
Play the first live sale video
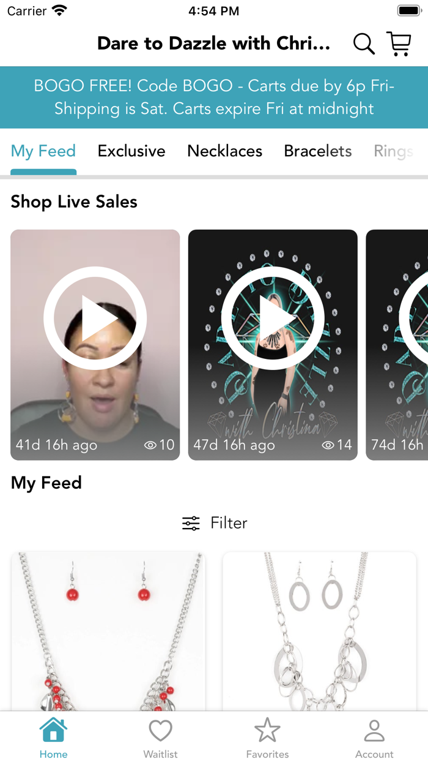click(x=95, y=318)
